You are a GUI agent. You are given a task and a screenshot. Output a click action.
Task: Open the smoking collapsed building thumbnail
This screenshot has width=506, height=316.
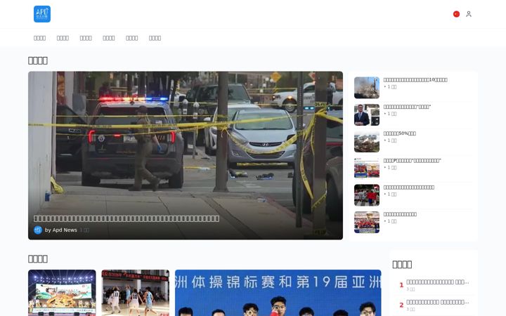pos(367,88)
